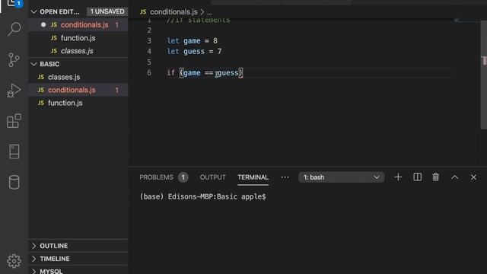Image resolution: width=487 pixels, height=274 pixels.
Task: Open the Source Control view
Action: [14, 59]
